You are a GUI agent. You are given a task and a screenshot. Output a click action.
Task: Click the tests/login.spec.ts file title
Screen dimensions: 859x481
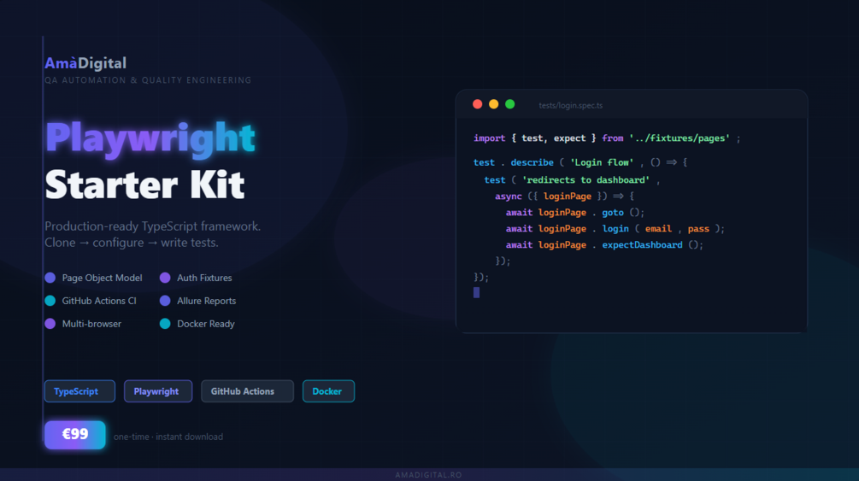point(570,105)
